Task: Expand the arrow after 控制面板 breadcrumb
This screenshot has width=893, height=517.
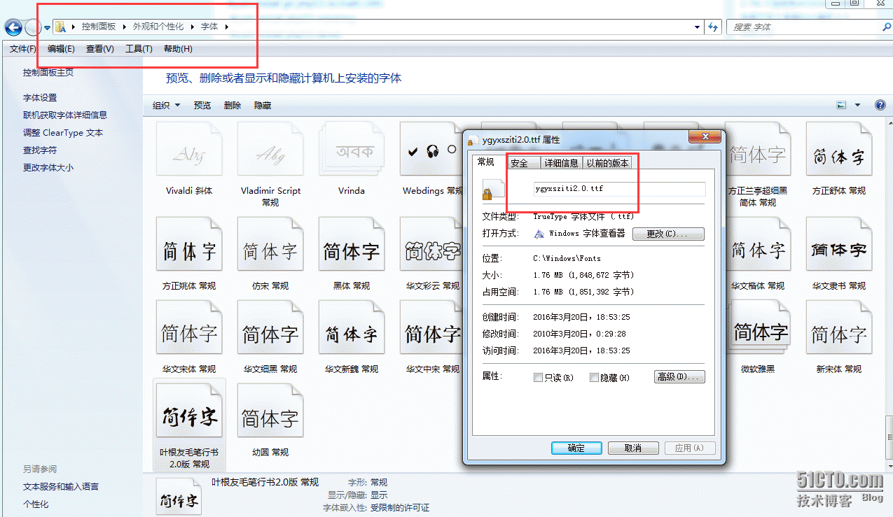Action: pos(125,27)
